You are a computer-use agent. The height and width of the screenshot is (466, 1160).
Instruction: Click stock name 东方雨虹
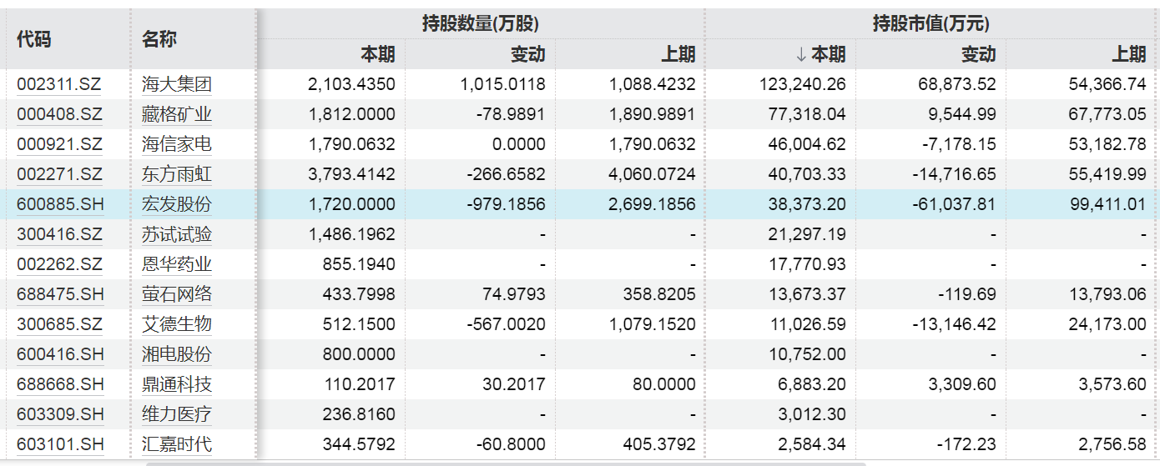click(x=177, y=174)
